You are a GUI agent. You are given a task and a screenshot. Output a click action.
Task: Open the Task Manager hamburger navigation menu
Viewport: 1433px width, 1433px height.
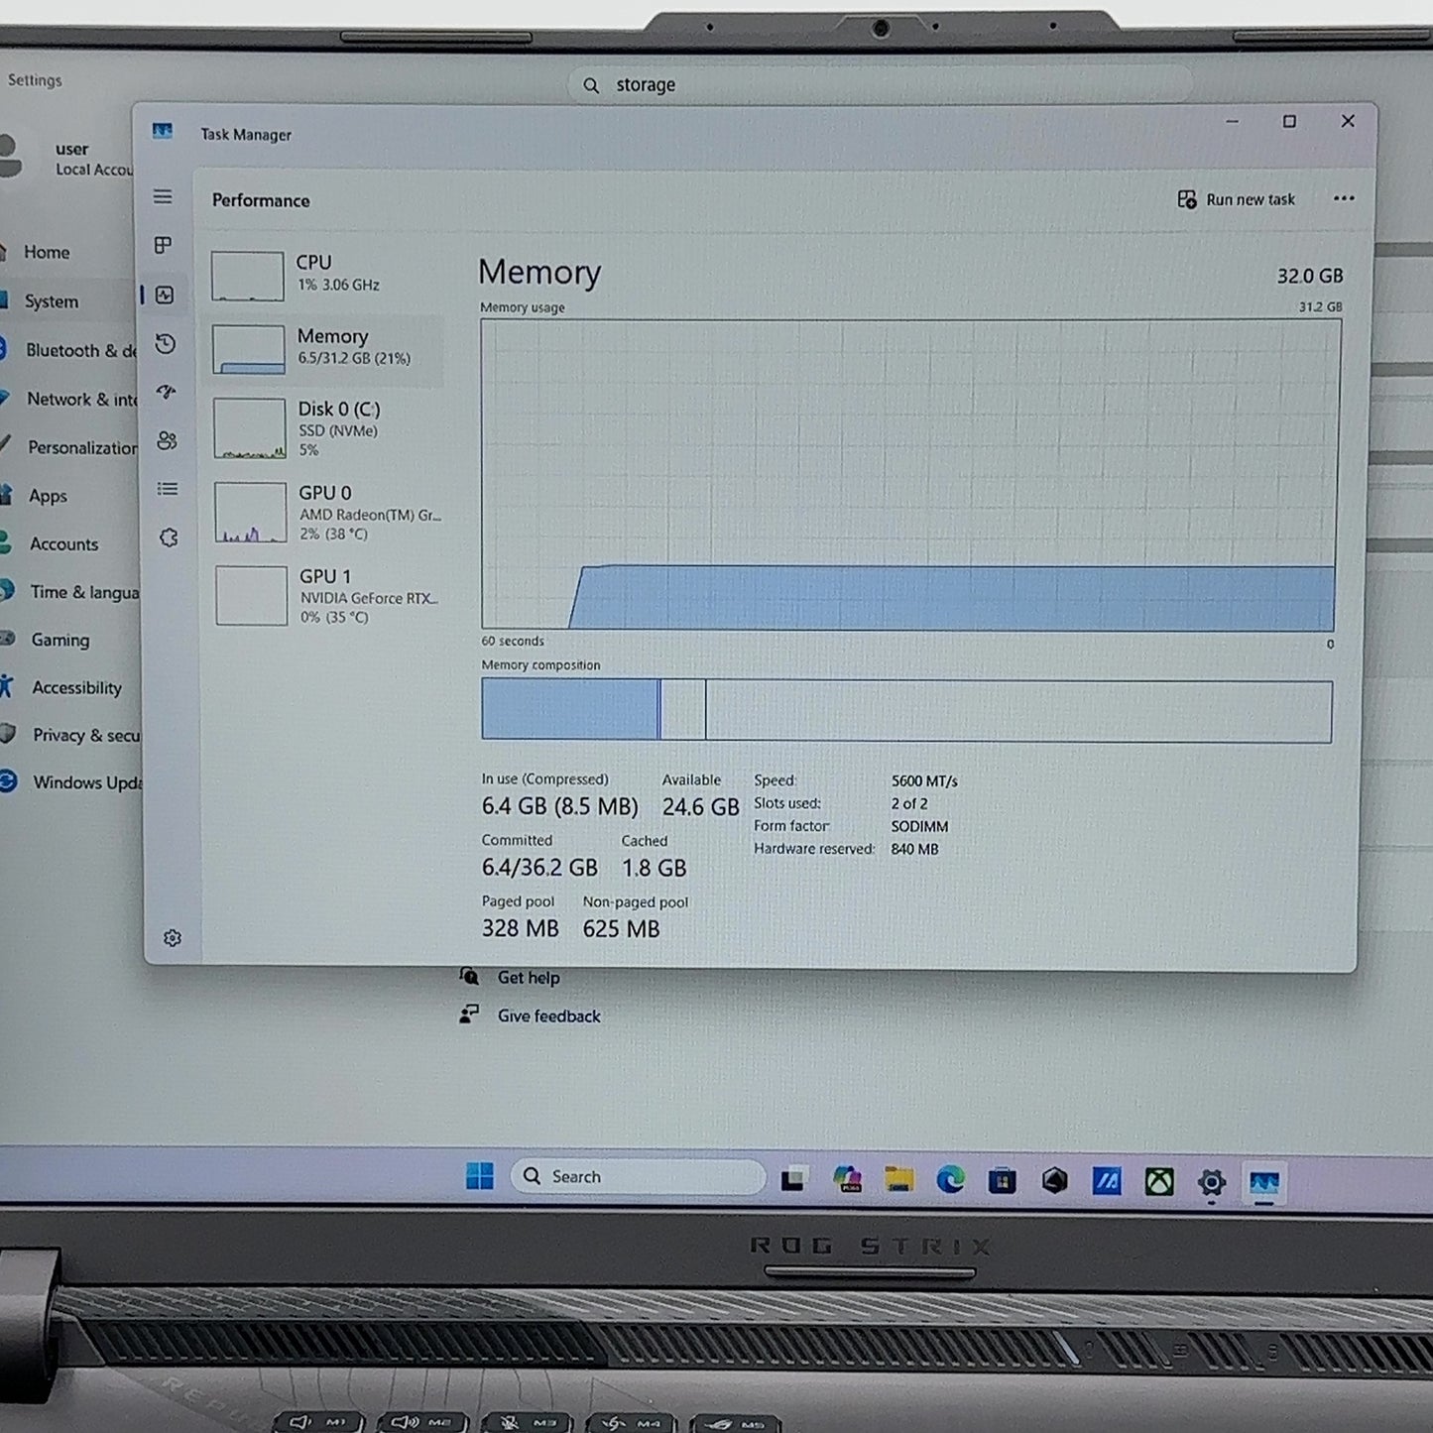163,196
